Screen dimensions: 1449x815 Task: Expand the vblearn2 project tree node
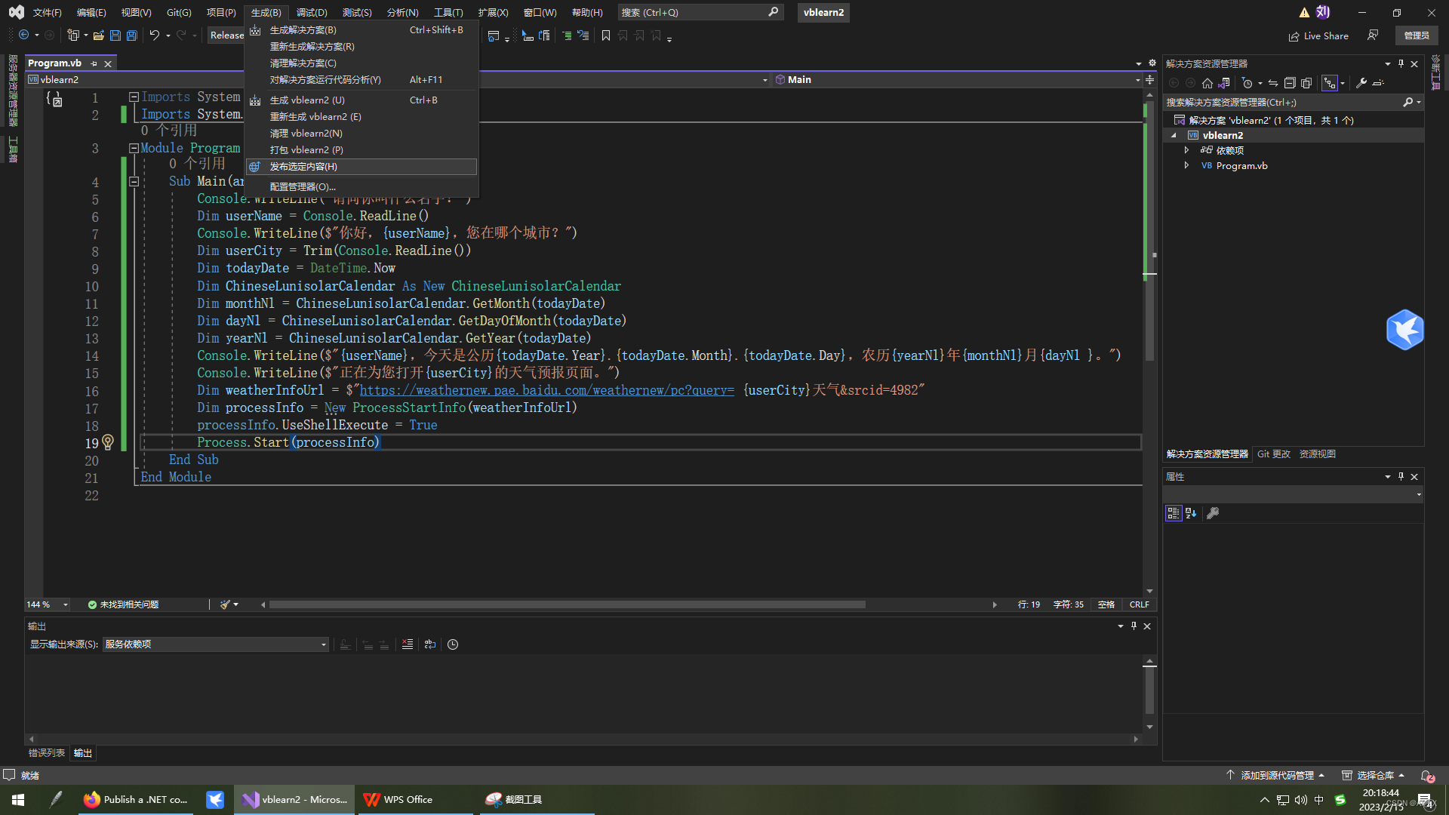(1177, 134)
